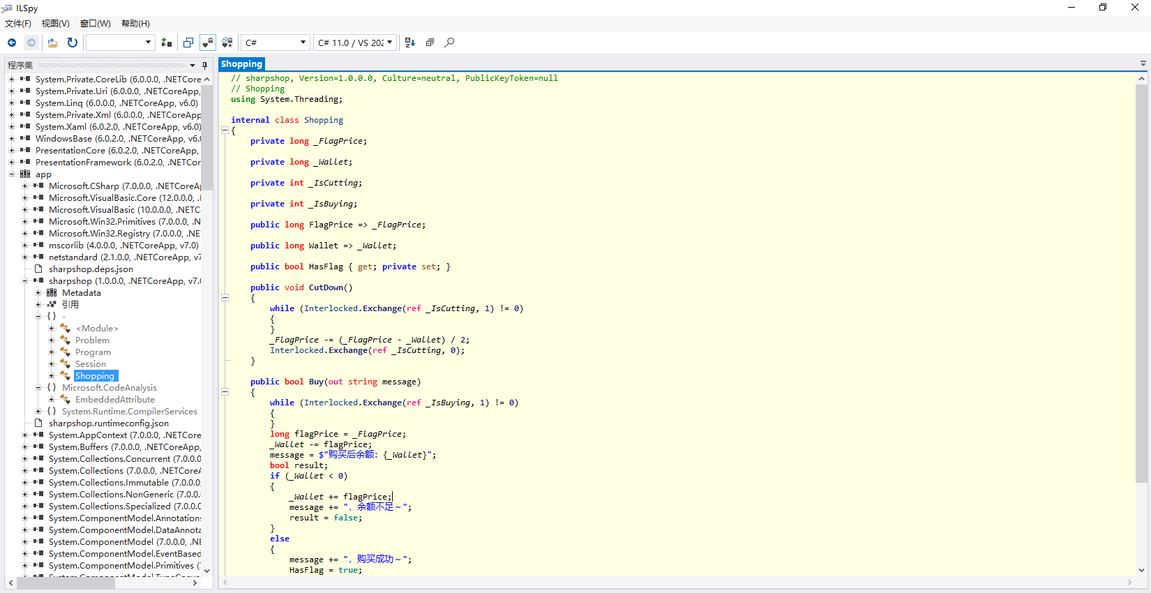Click the mscorlib assembly icon

coord(38,246)
